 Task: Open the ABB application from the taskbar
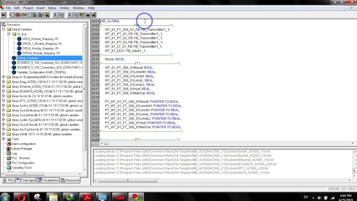(120, 197)
